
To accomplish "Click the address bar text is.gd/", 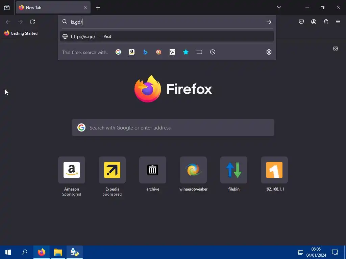I will click(x=76, y=22).
